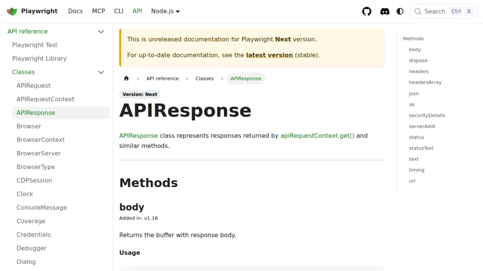Open APIRequestContext in the sidebar
Image resolution: width=483 pixels, height=271 pixels.
(45, 99)
